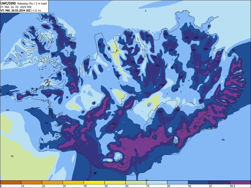Click the pale blue 70–80 legend swatch
This screenshot has height=188, width=251.
click(x=157, y=182)
